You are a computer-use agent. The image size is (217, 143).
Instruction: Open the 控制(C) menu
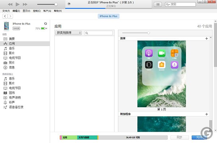click(x=37, y=11)
